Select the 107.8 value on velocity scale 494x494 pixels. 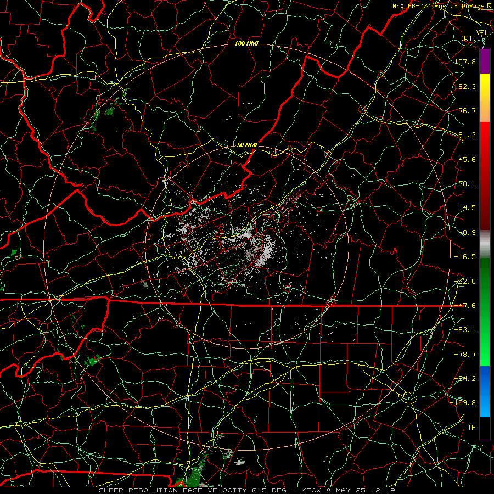(465, 61)
